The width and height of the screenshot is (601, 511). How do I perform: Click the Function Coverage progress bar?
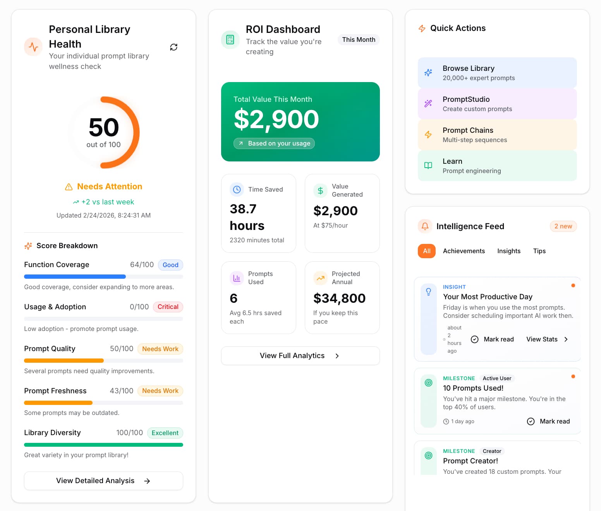point(103,277)
